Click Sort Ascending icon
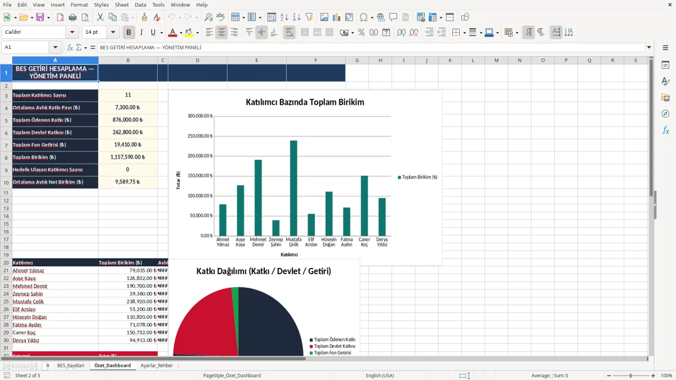The image size is (676, 380). click(x=284, y=17)
